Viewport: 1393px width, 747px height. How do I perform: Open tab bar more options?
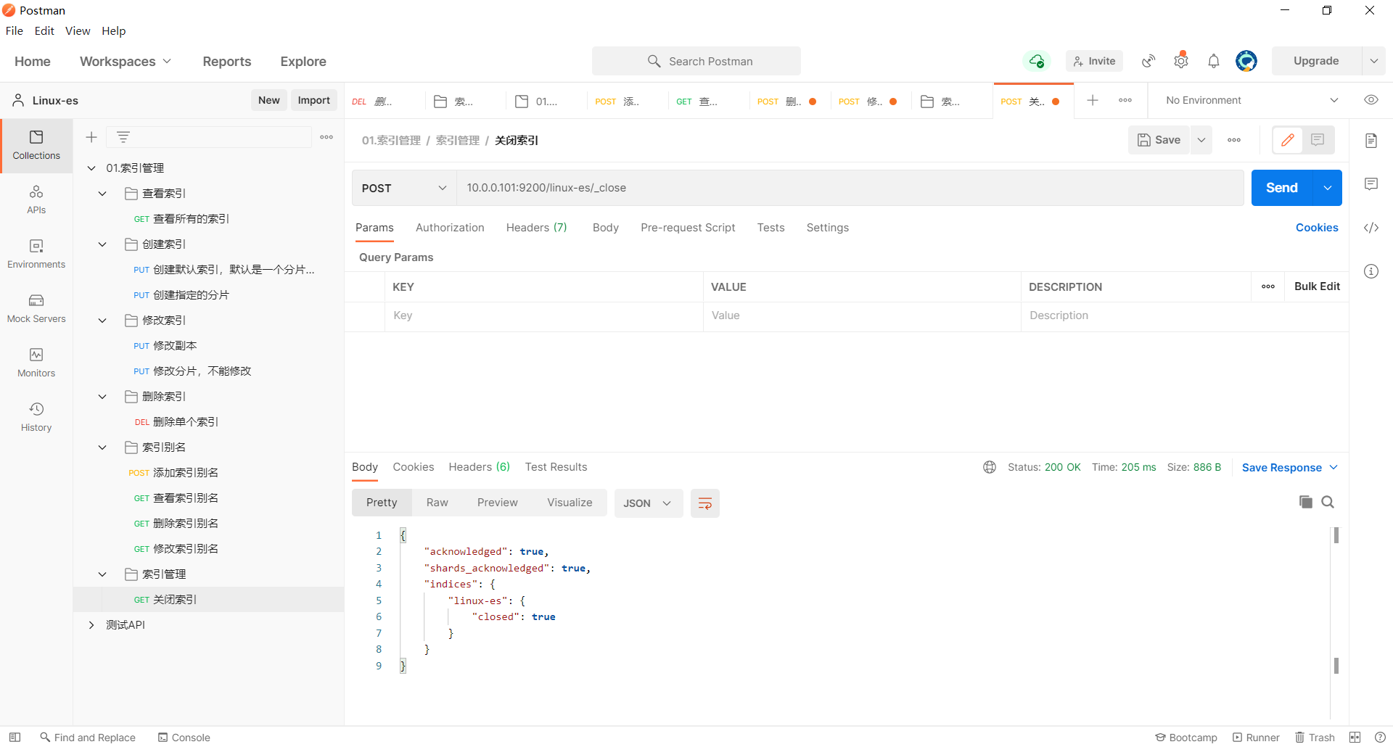[x=1125, y=100]
